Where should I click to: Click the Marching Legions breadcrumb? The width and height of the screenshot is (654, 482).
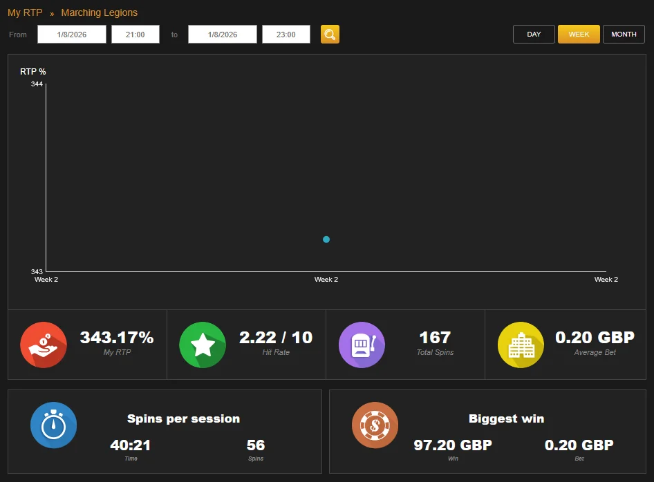100,12
